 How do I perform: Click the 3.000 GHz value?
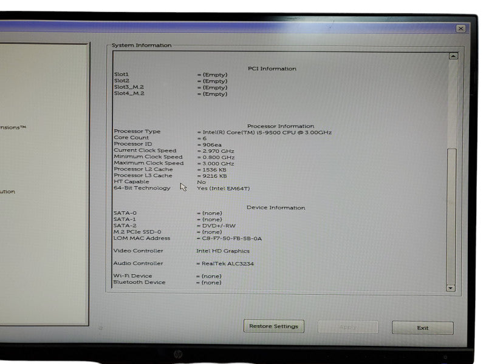[x=218, y=163]
